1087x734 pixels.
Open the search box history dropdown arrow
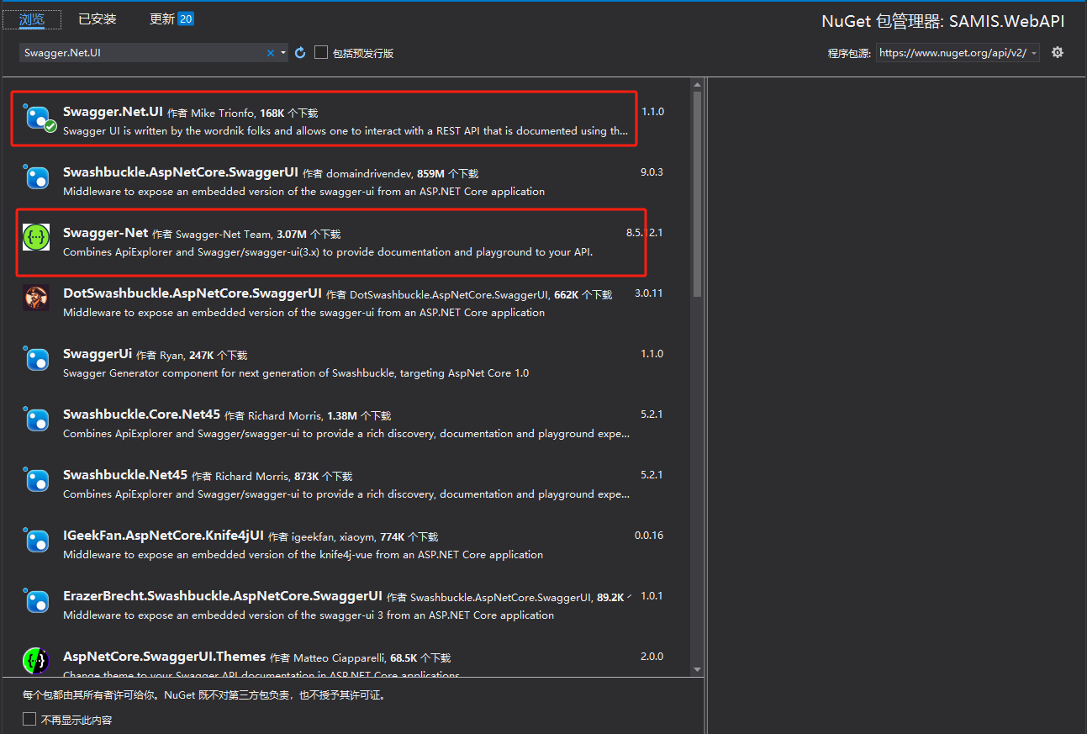(283, 53)
